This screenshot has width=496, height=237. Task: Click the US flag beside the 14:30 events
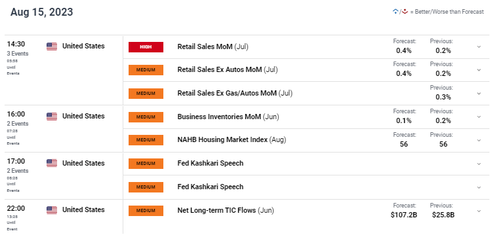(x=52, y=46)
